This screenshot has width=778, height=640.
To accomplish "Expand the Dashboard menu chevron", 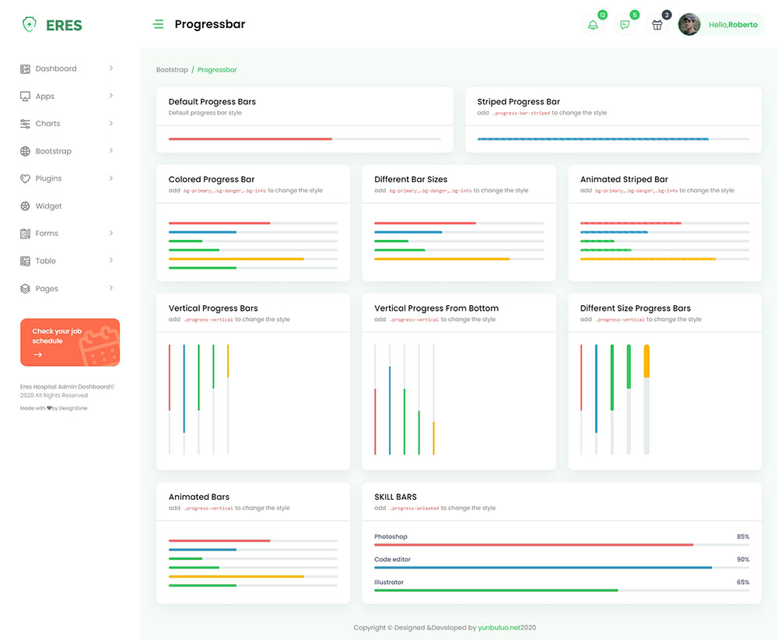I will [111, 69].
